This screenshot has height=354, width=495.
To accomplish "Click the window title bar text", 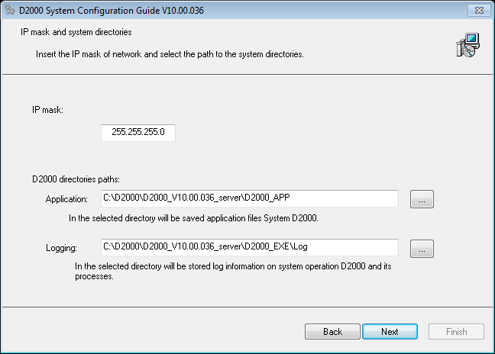I will click(x=111, y=11).
